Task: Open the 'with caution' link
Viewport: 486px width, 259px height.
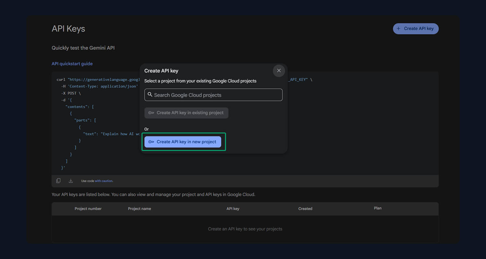Action: point(104,181)
